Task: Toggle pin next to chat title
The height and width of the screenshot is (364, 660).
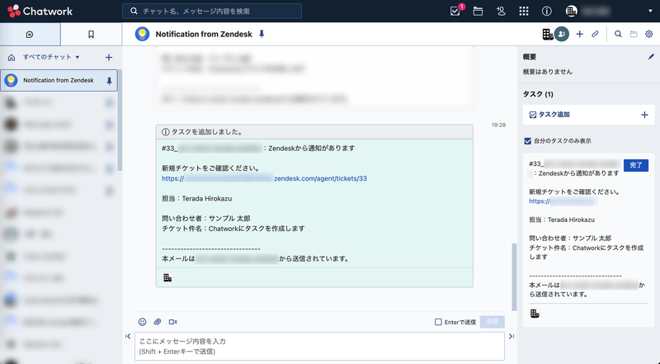Action: pyautogui.click(x=262, y=34)
